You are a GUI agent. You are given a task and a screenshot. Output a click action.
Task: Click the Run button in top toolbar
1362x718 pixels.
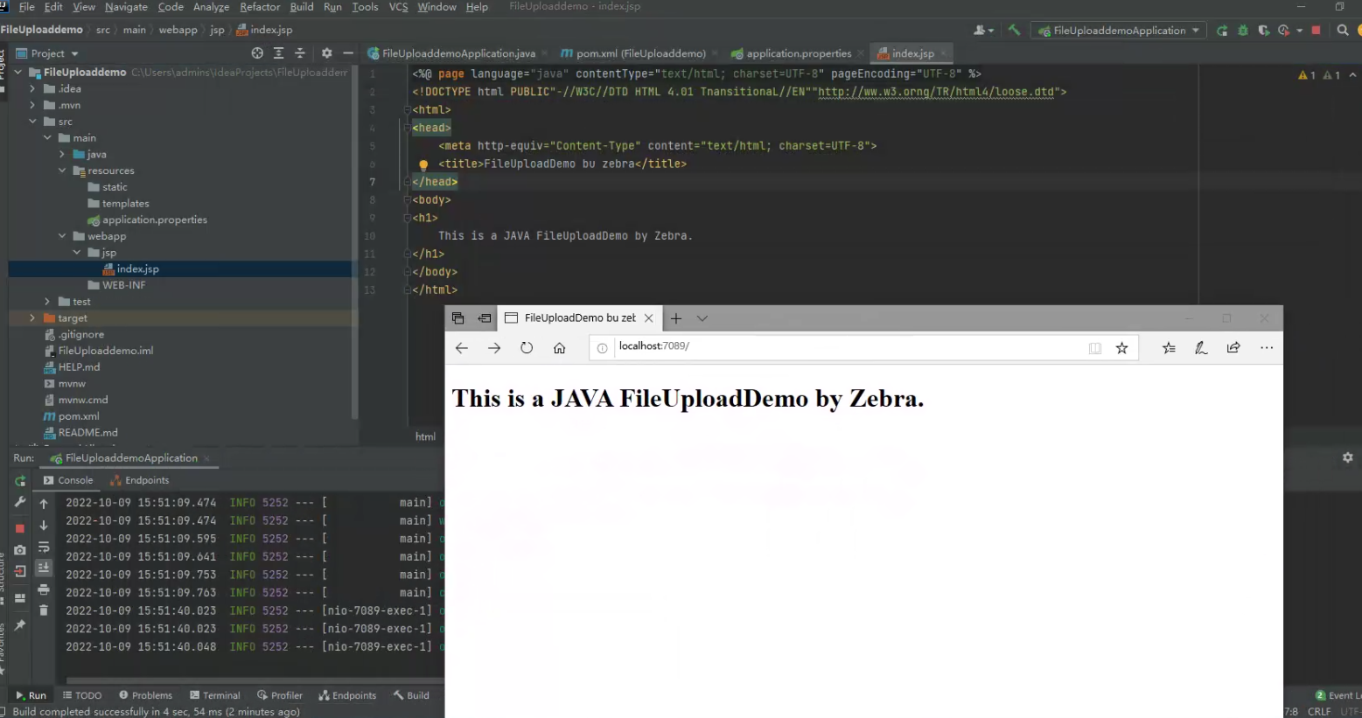click(1222, 31)
